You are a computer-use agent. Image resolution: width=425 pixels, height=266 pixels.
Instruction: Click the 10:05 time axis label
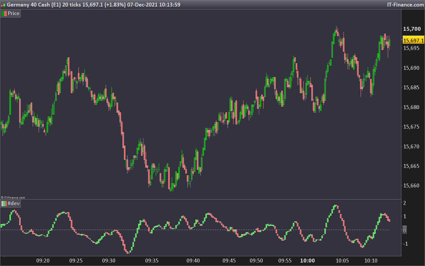point(342,261)
